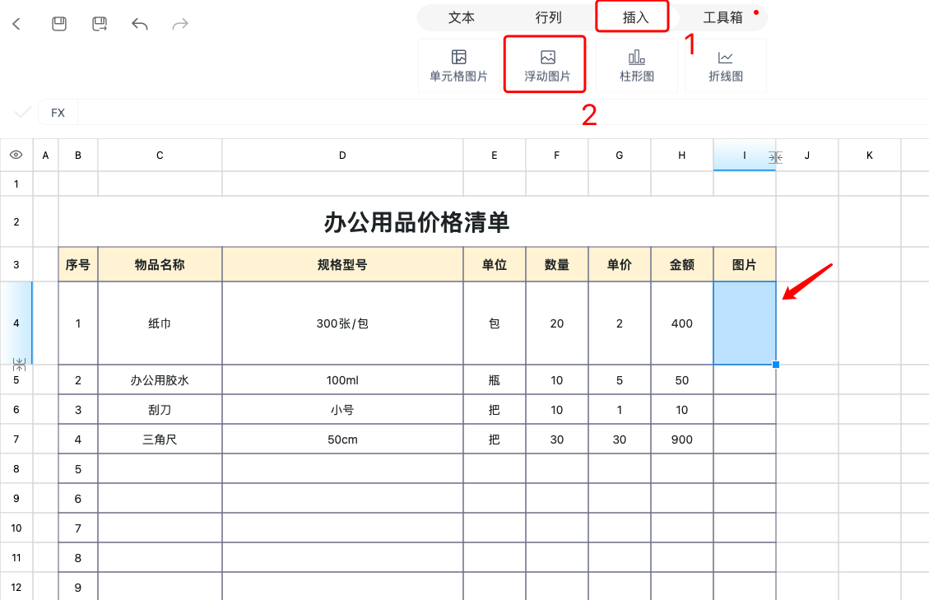Select row 7 header
The height and width of the screenshot is (600, 929).
point(16,440)
